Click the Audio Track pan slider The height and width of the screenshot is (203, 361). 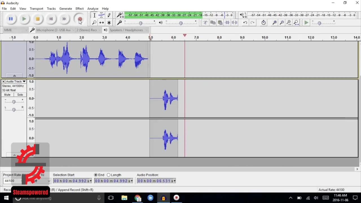click(14, 109)
